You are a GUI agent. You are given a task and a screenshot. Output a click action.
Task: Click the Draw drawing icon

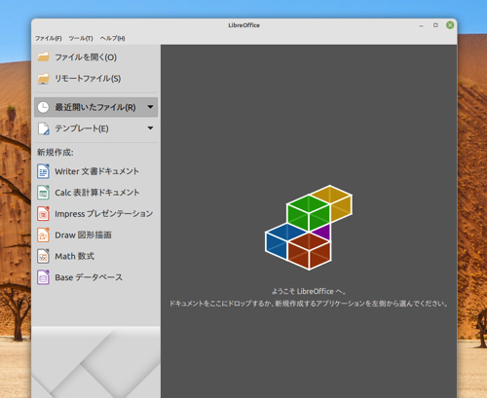click(43, 235)
